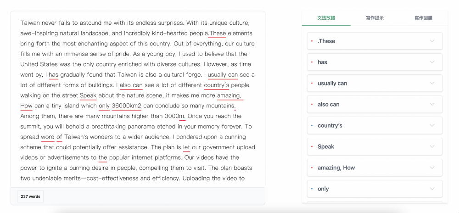Open the "usually can" suggestion dropdown
This screenshot has height=213, width=459.
pos(432,83)
